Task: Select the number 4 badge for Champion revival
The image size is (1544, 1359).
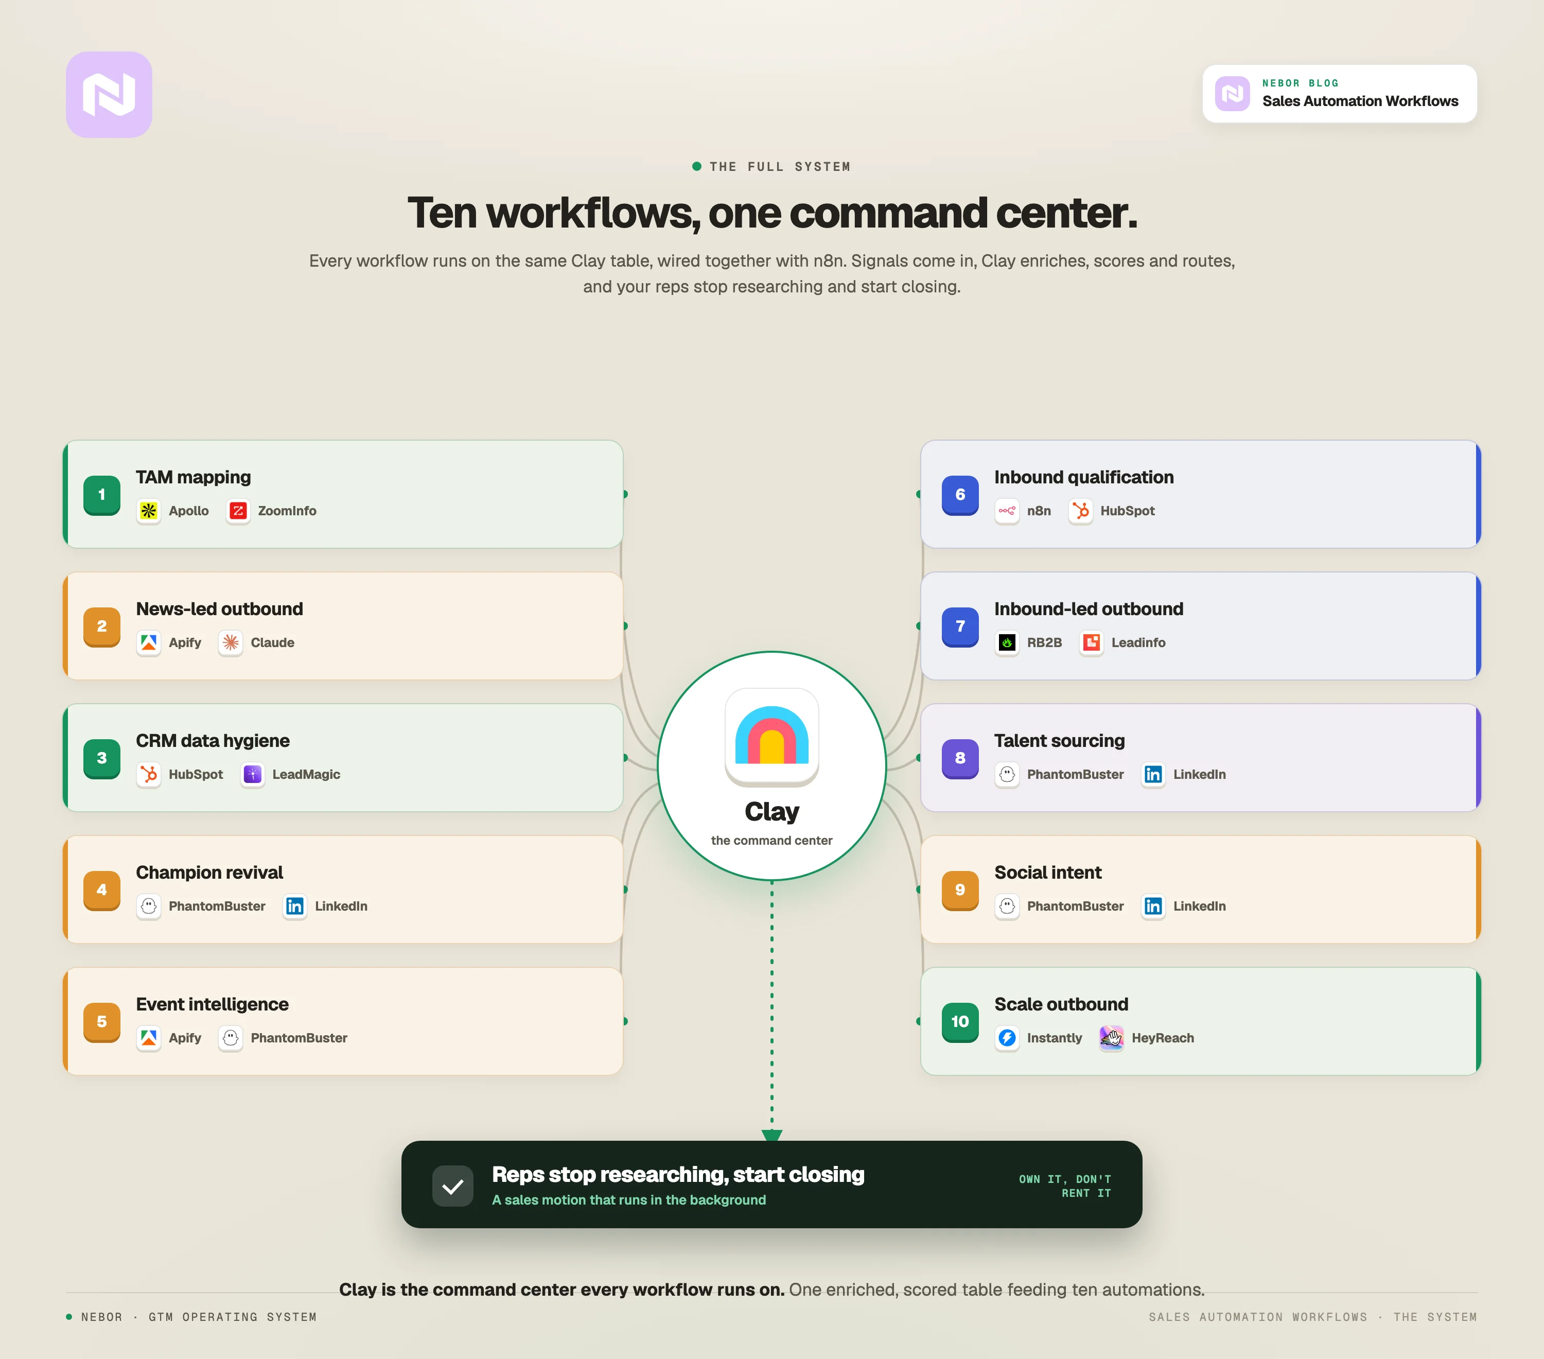Action: coord(102,891)
